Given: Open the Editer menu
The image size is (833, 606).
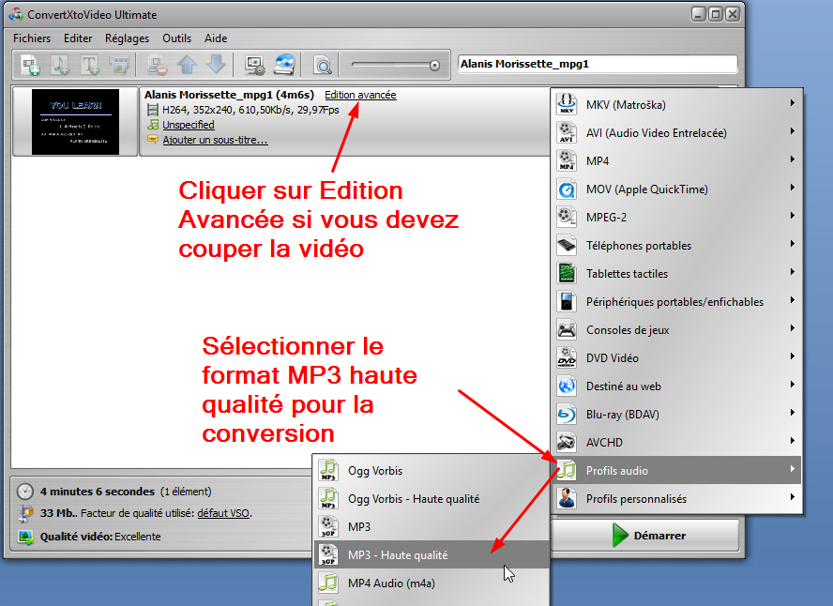Looking at the screenshot, I should click(x=78, y=38).
